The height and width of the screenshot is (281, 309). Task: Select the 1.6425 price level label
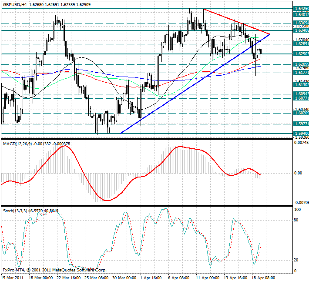click(x=301, y=9)
